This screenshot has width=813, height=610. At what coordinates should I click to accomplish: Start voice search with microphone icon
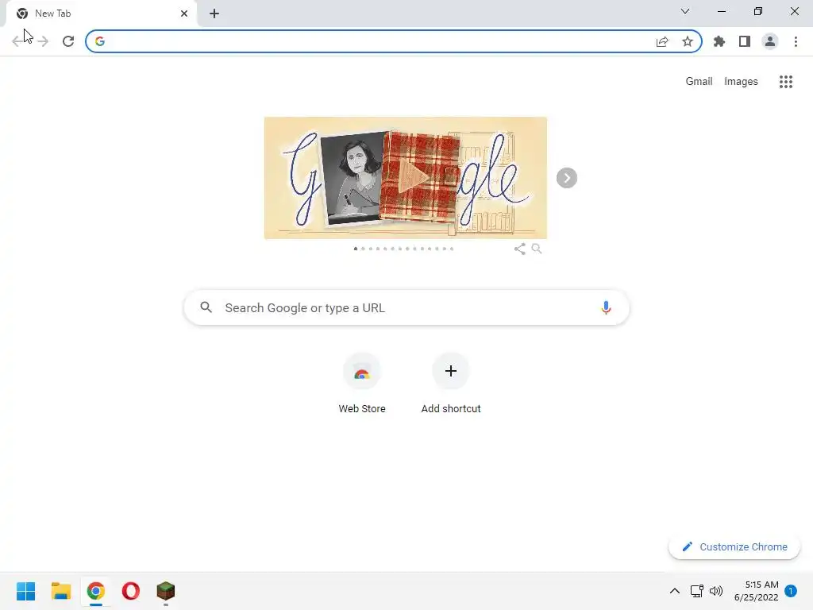(606, 307)
